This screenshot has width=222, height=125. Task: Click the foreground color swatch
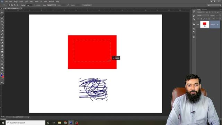[x=1, y=75]
